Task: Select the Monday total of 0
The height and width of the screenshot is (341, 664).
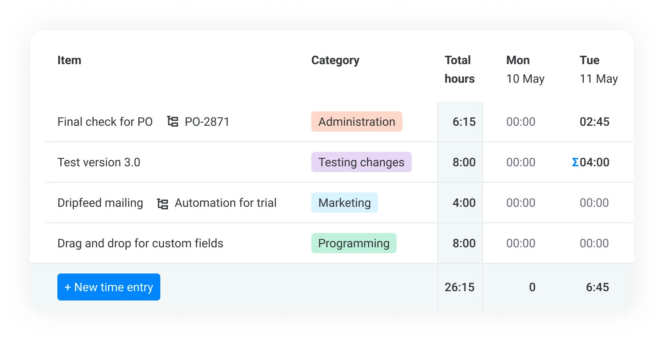Action: [532, 287]
